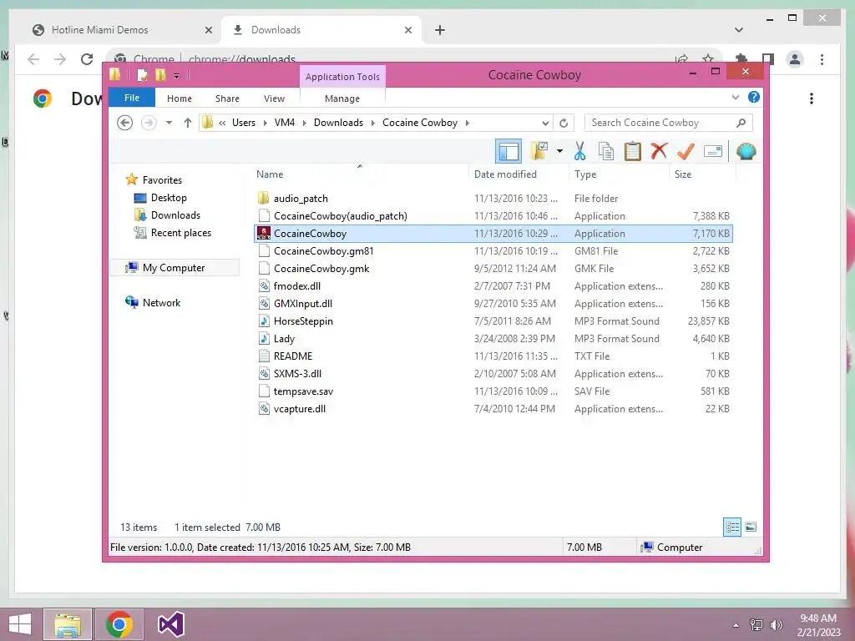Click the folder options toolbar icon

pos(540,151)
